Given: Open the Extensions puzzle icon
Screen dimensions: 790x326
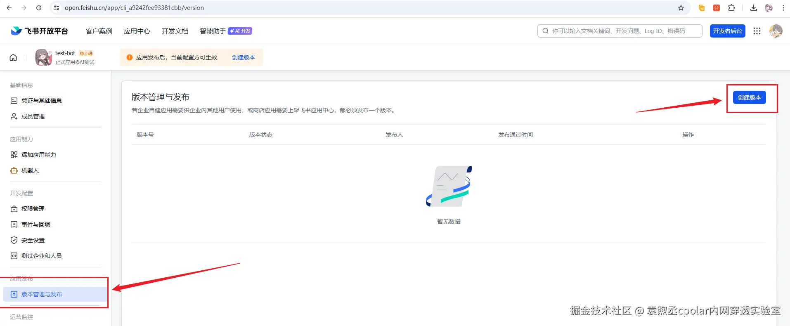Looking at the screenshot, I should click(x=731, y=8).
